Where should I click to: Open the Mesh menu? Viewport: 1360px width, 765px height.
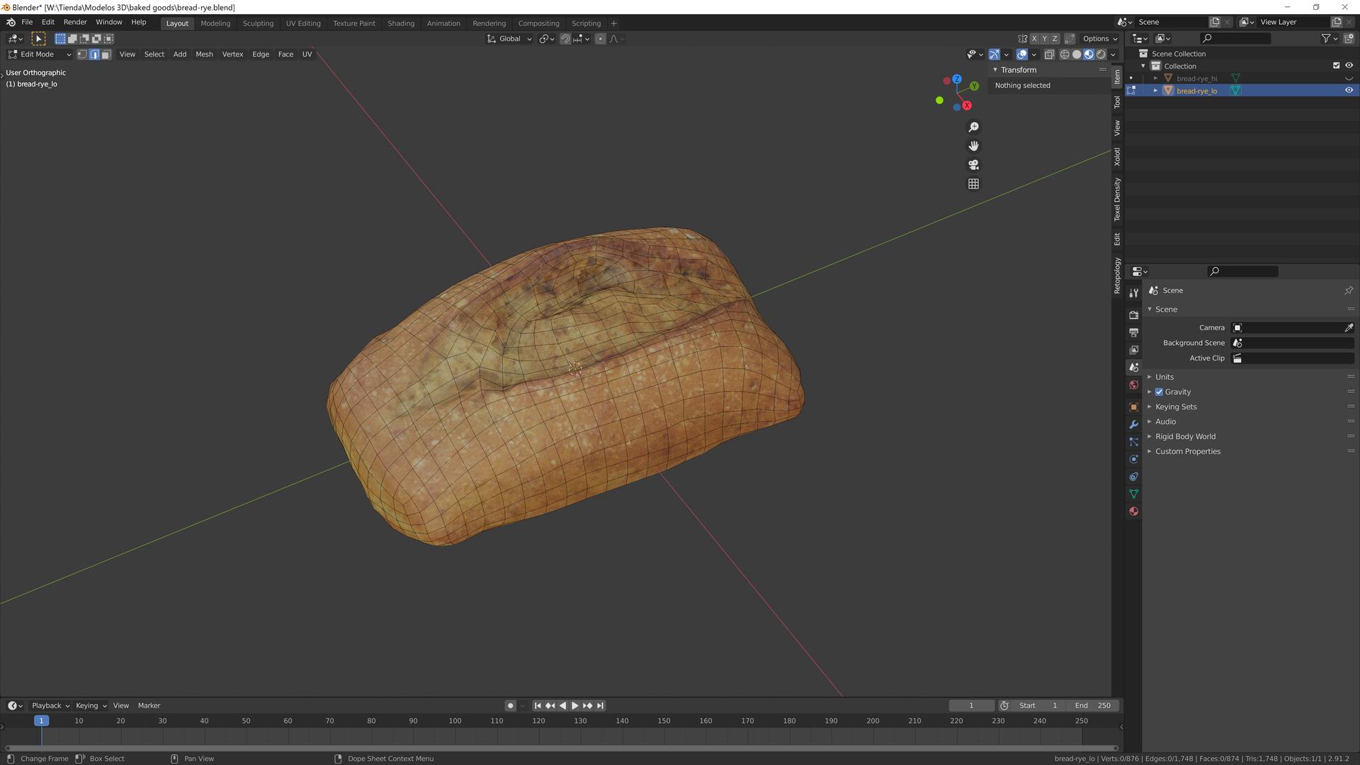point(204,55)
